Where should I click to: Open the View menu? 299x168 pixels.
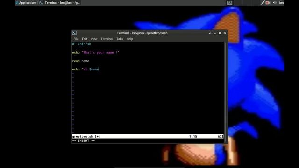94,39
